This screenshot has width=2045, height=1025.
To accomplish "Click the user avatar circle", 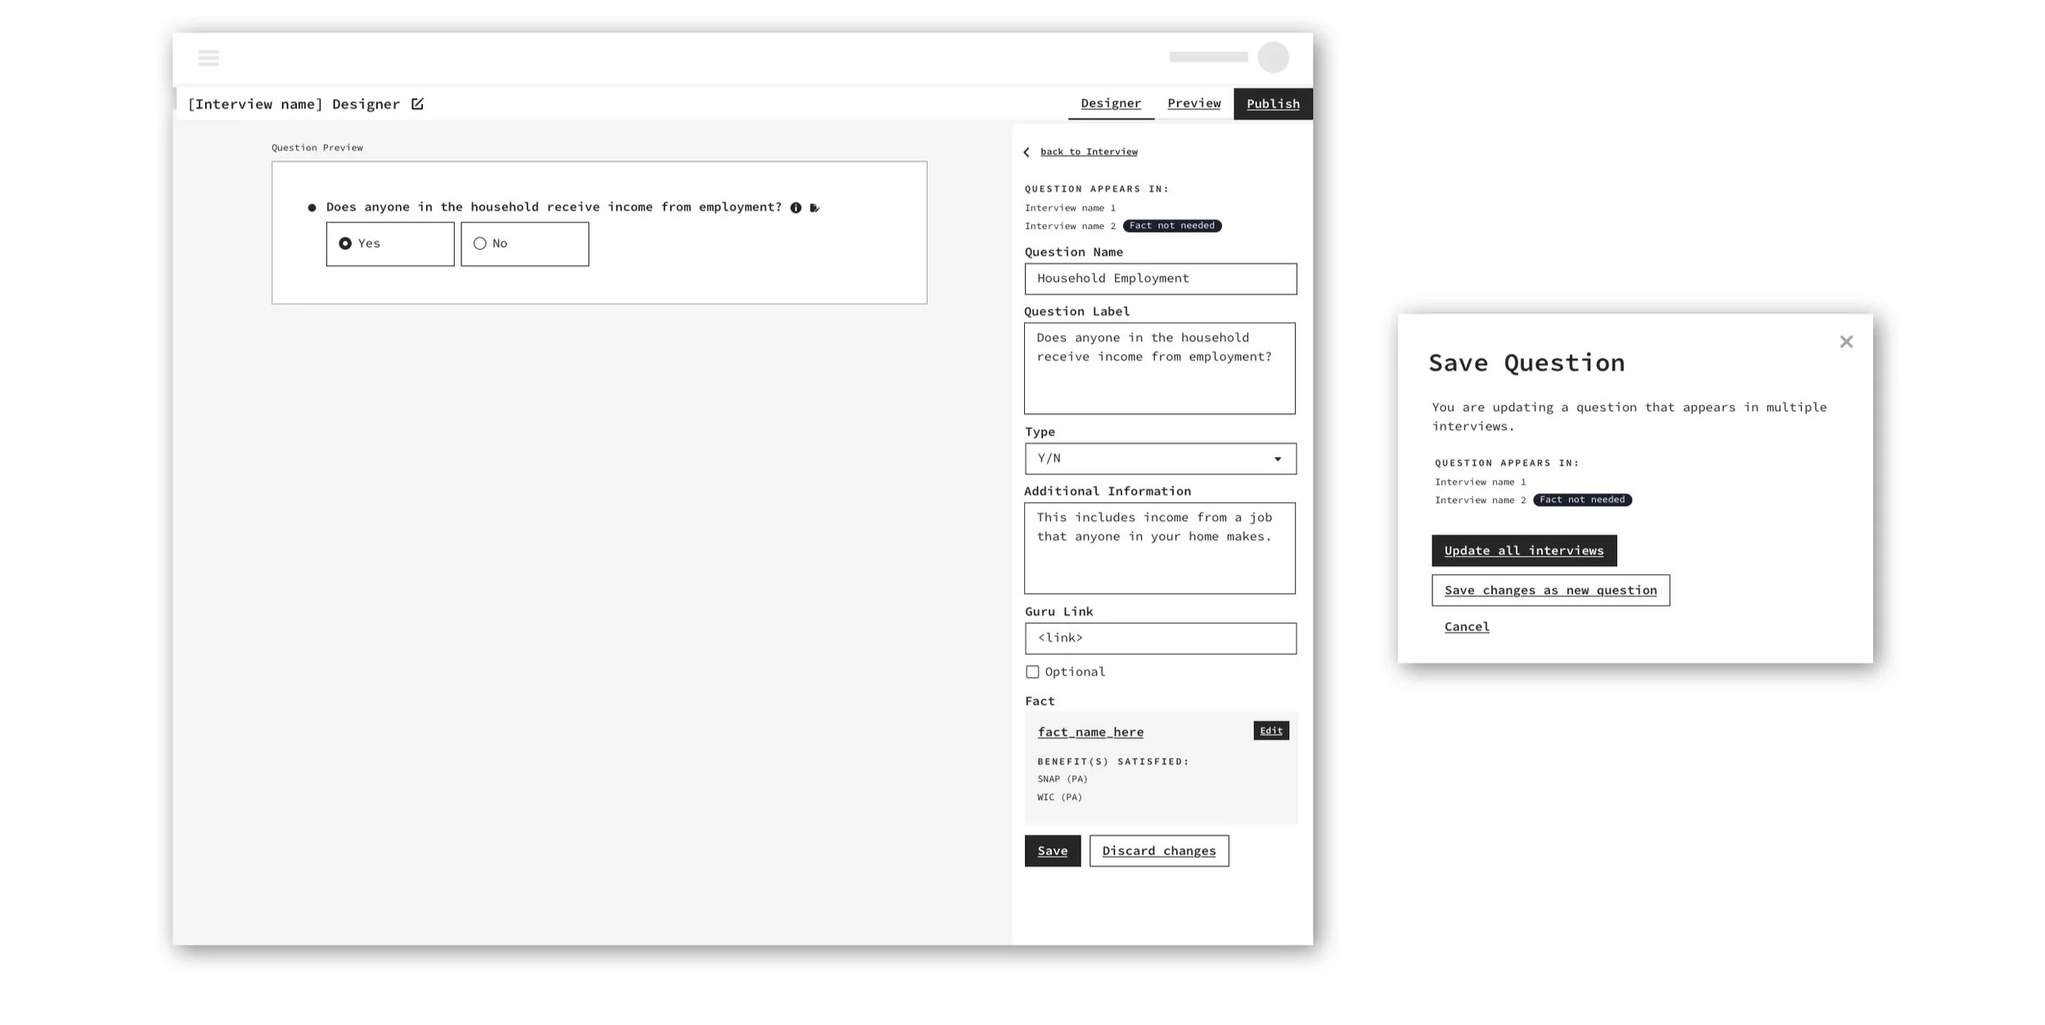I will (1273, 57).
